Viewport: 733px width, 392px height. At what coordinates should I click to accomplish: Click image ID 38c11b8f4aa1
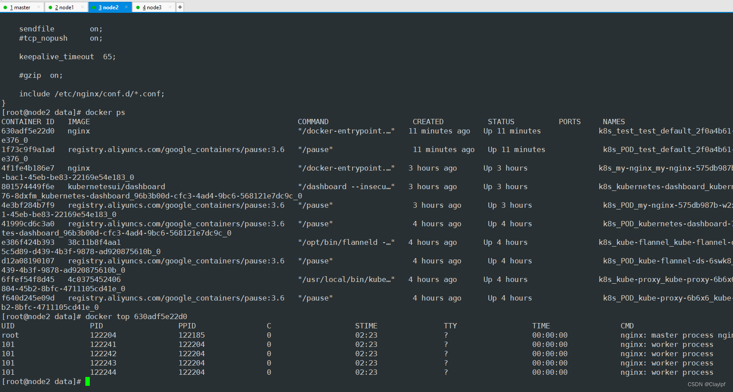point(94,242)
